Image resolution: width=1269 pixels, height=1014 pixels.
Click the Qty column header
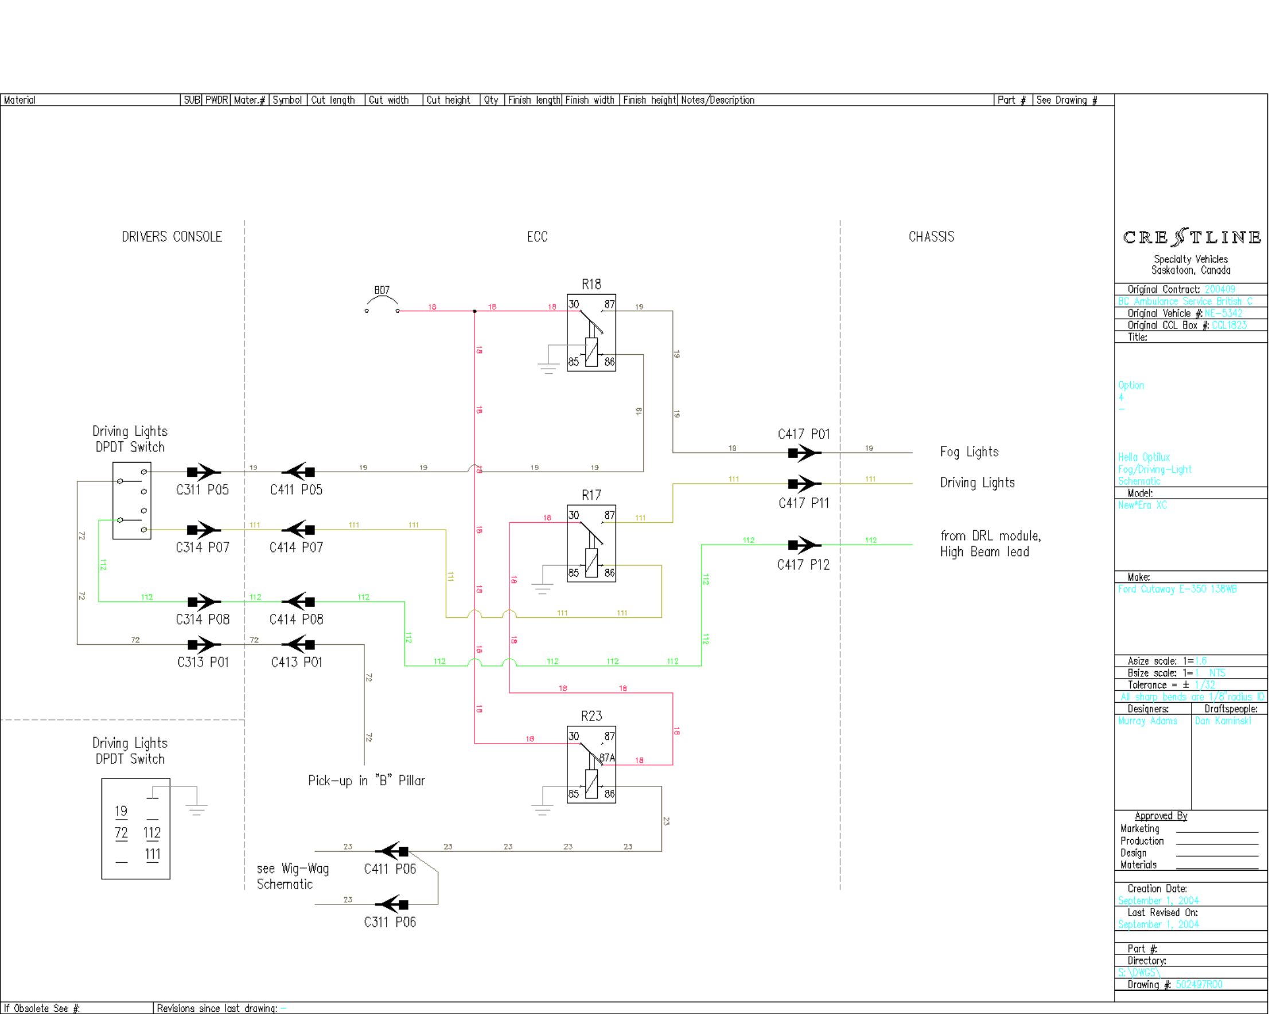[x=492, y=100]
